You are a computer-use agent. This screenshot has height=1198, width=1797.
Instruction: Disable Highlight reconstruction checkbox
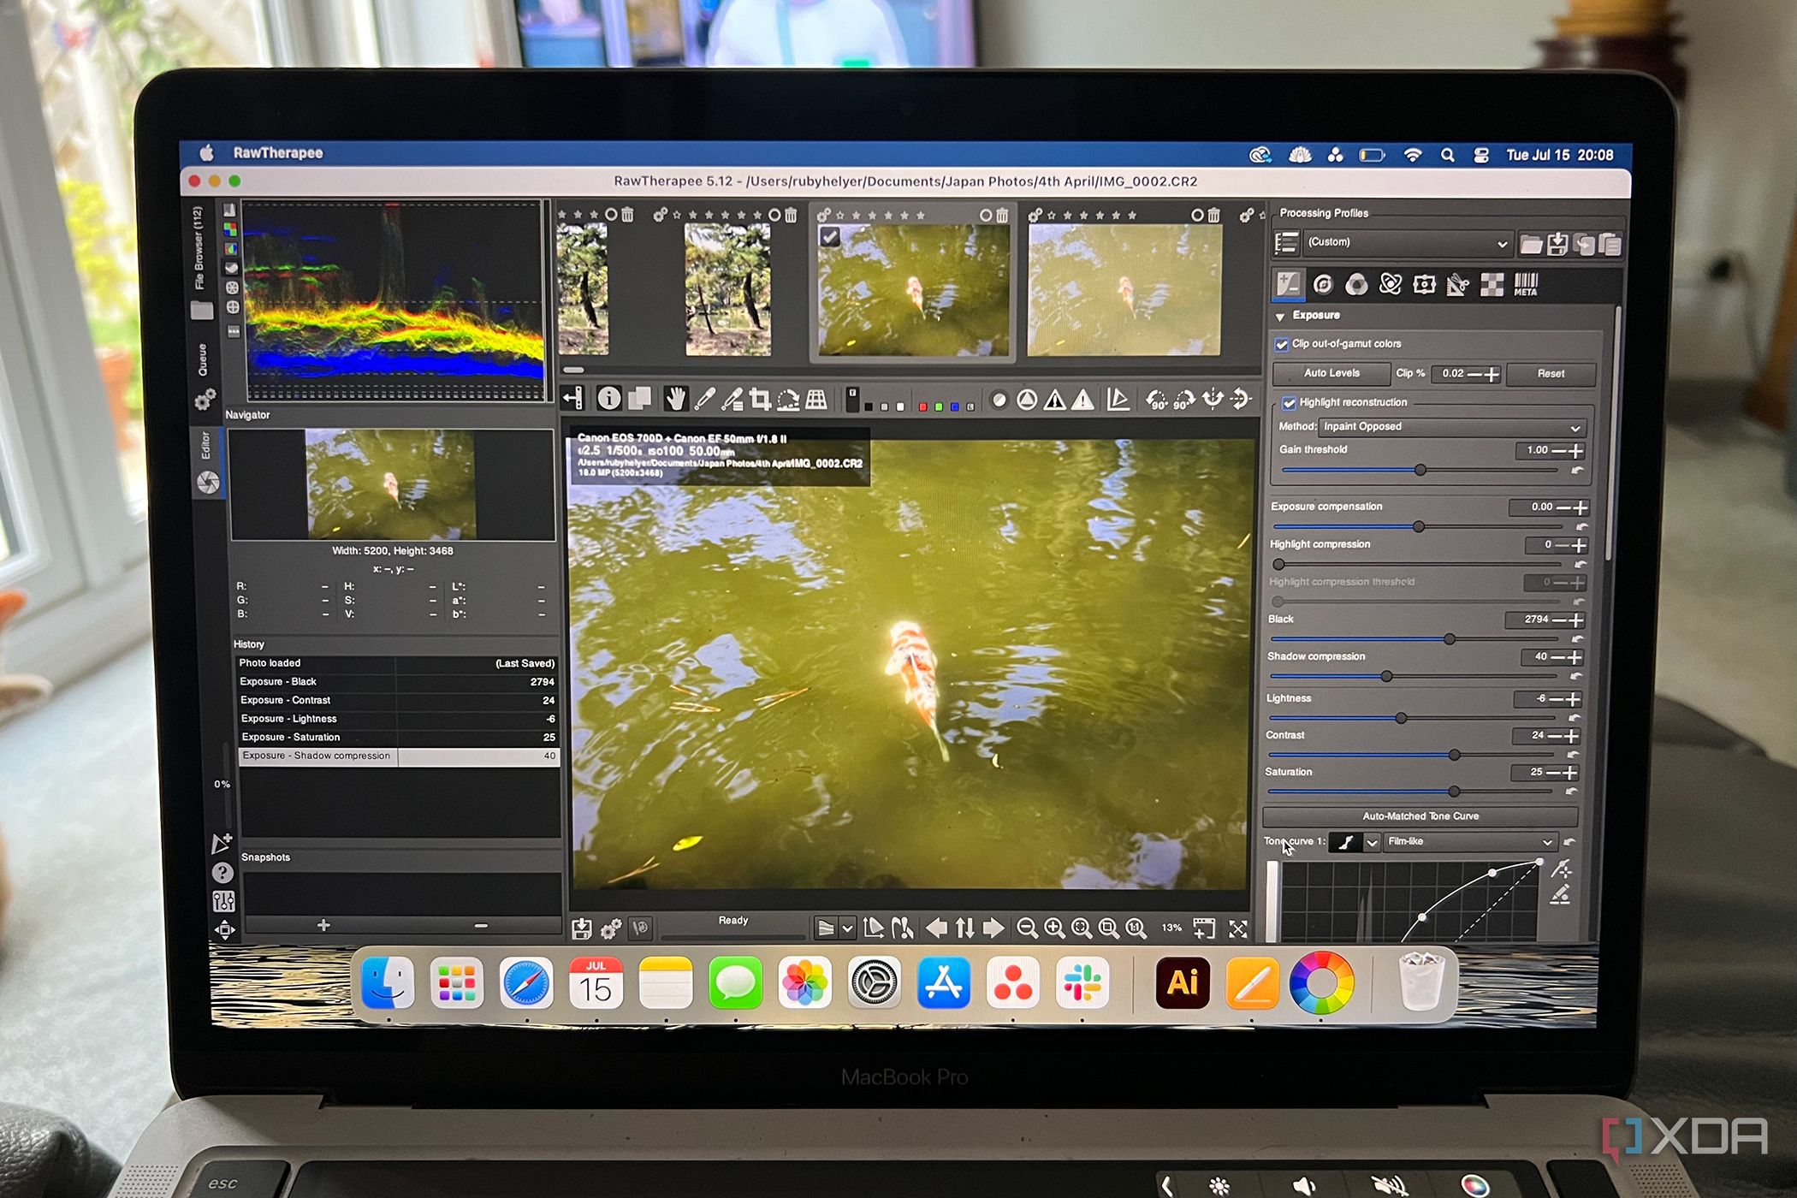point(1289,403)
